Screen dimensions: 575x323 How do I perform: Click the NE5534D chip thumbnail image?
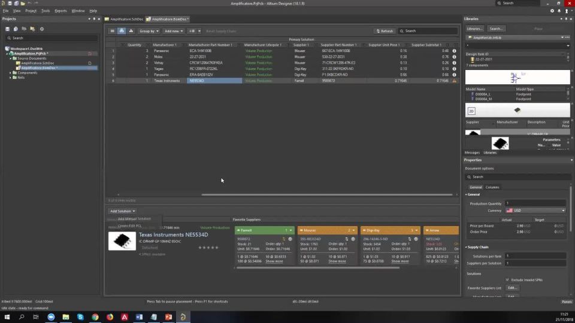coord(122,241)
